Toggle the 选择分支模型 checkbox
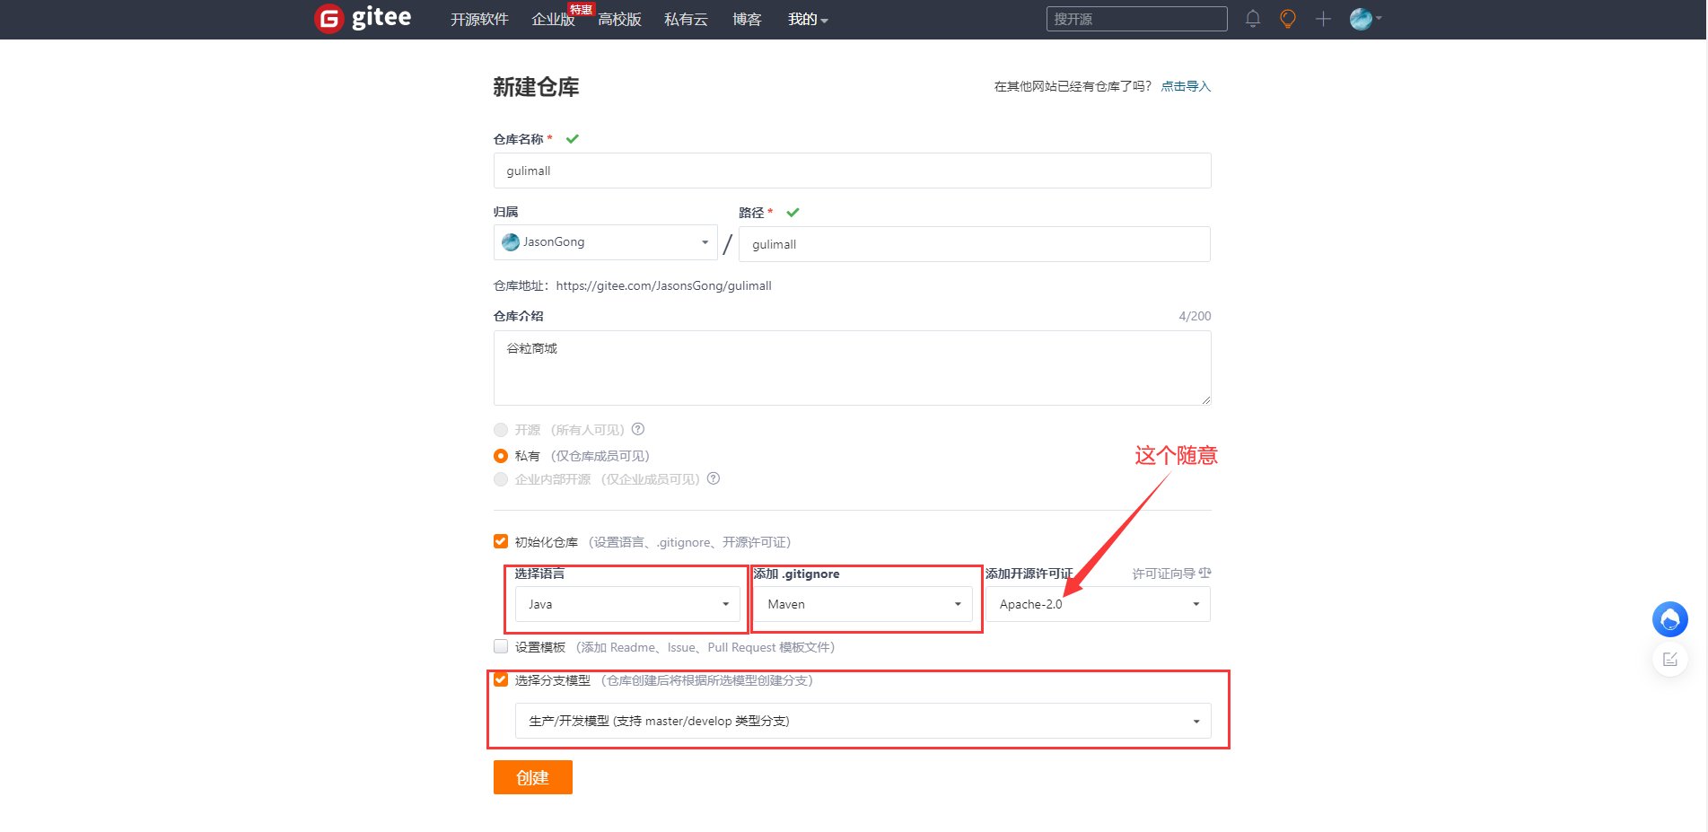1708x832 pixels. click(501, 679)
